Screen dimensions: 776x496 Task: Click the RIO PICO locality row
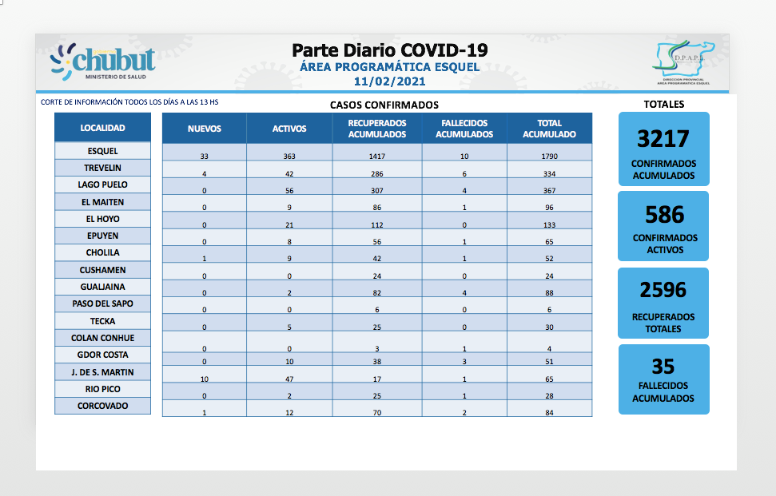coord(102,389)
